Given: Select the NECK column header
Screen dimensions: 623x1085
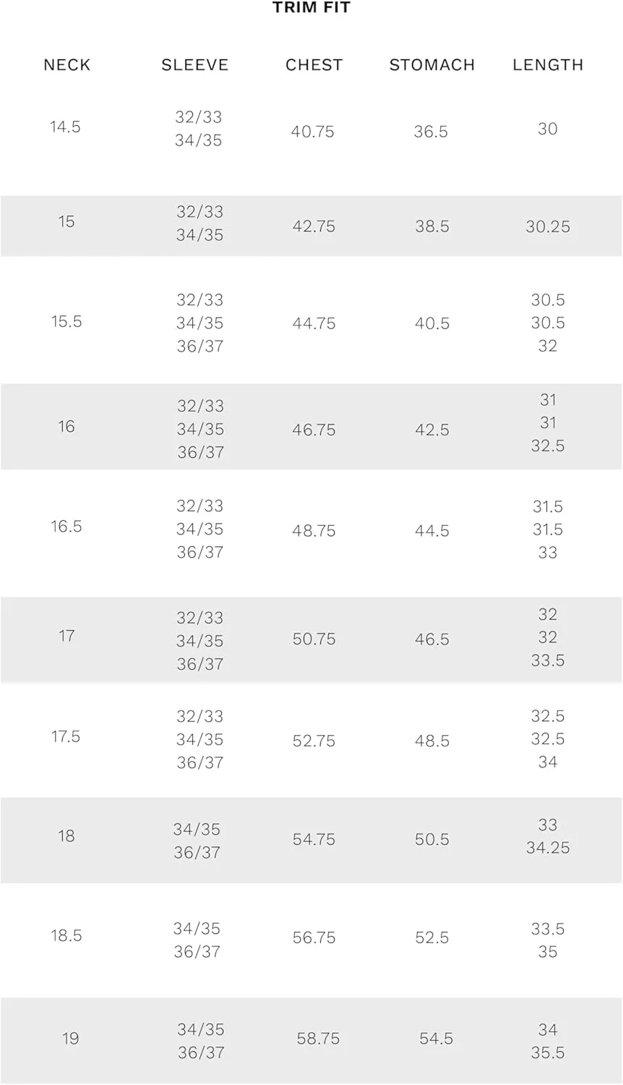Looking at the screenshot, I should pyautogui.click(x=67, y=65).
